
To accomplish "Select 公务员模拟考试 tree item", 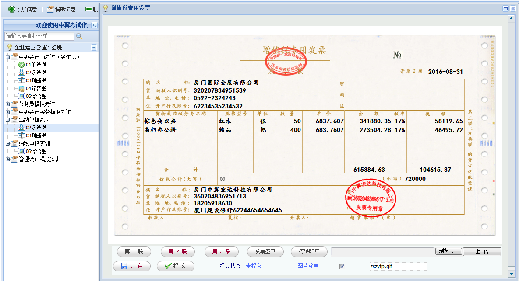I will (x=37, y=104).
